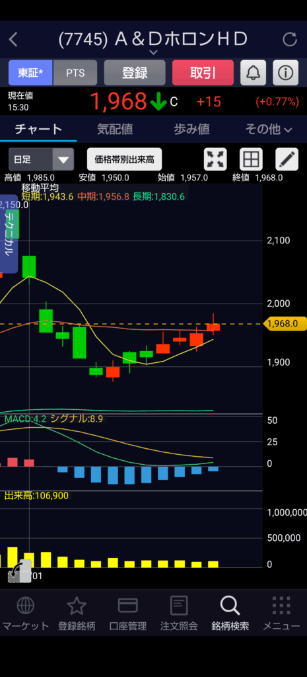
Task: Open the multi-chart grid layout
Action: pos(250,159)
